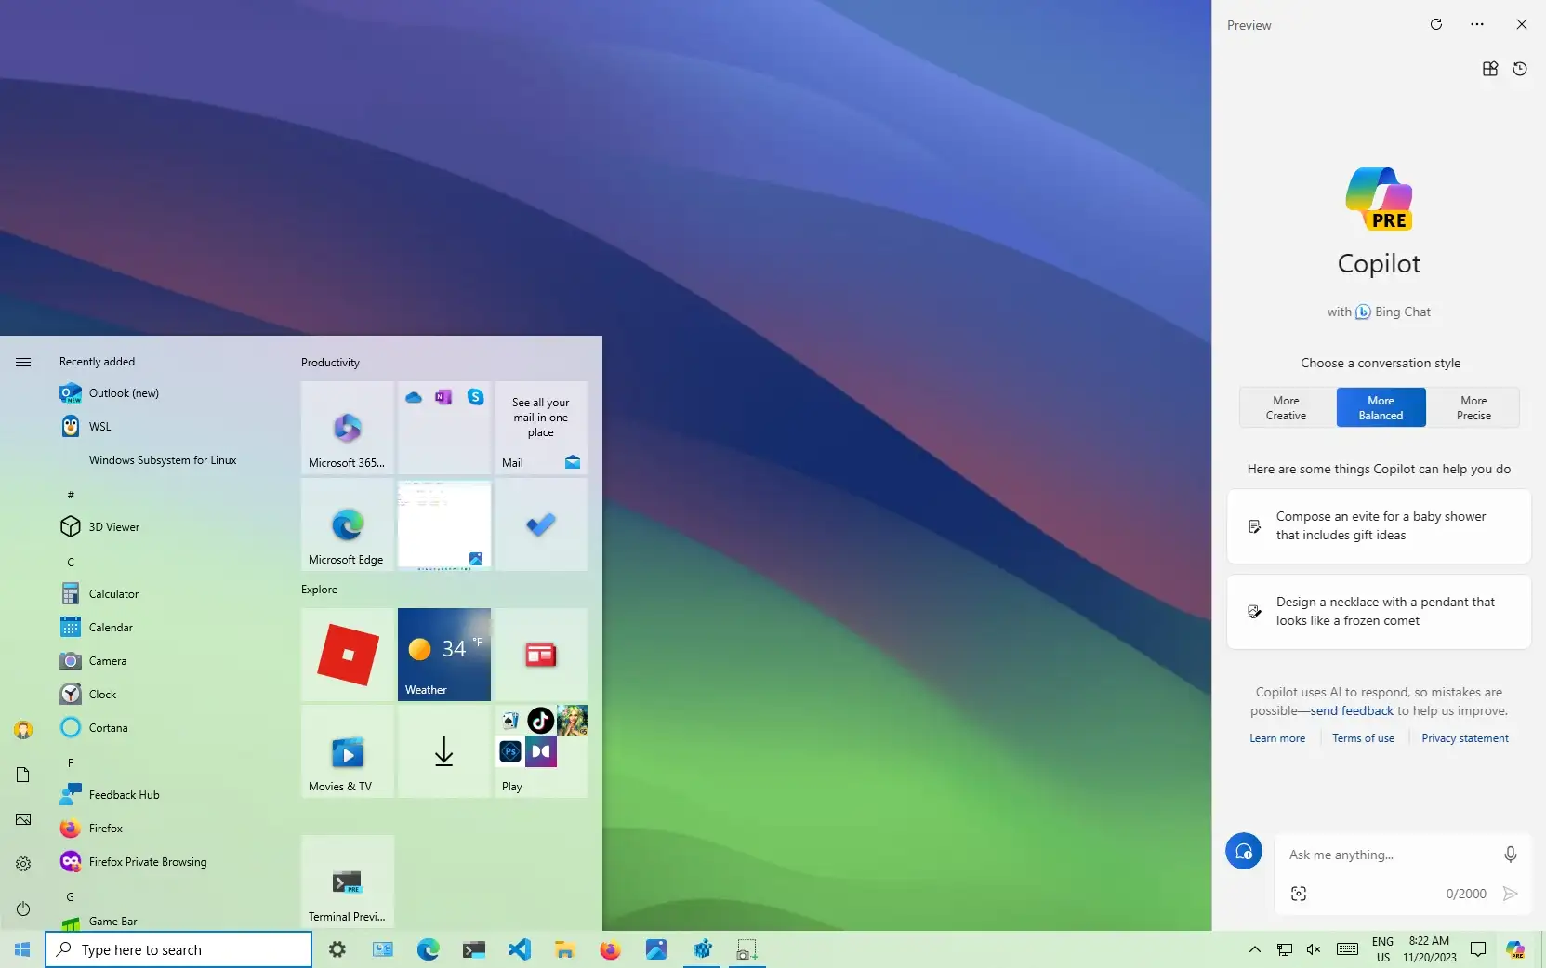Open Calculator from the app list

tap(113, 594)
